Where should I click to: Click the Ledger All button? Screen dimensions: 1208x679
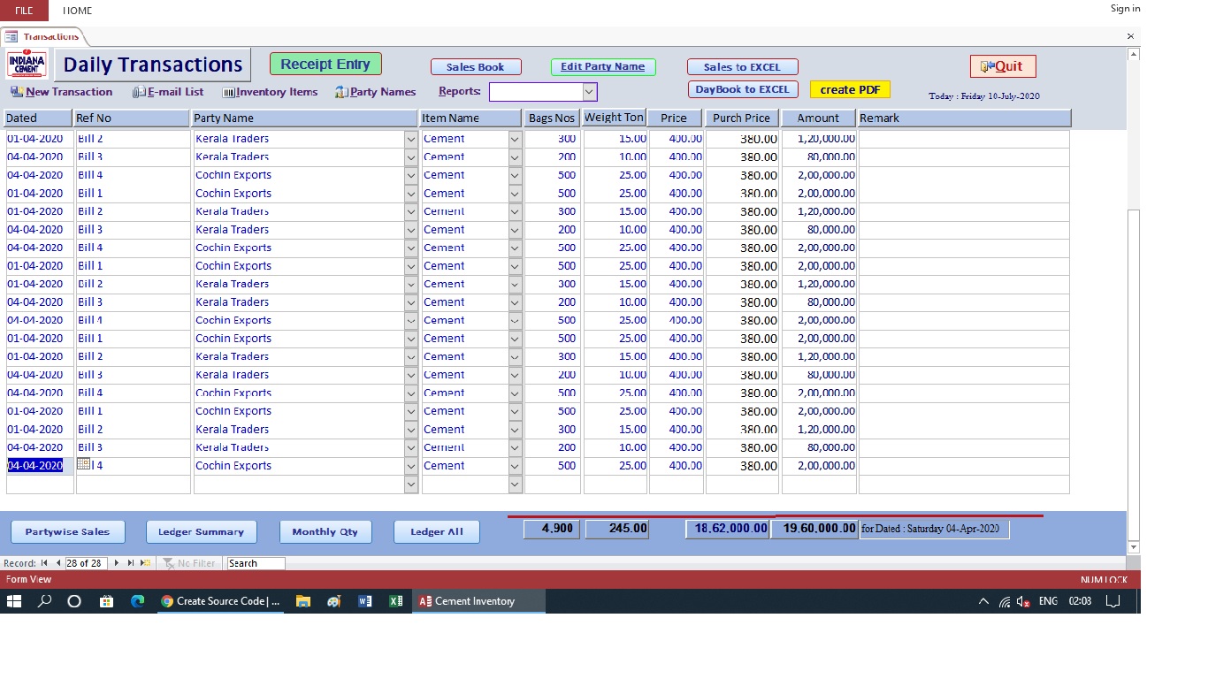point(437,531)
